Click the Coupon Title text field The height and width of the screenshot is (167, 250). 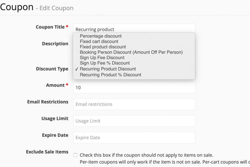click(x=134, y=29)
